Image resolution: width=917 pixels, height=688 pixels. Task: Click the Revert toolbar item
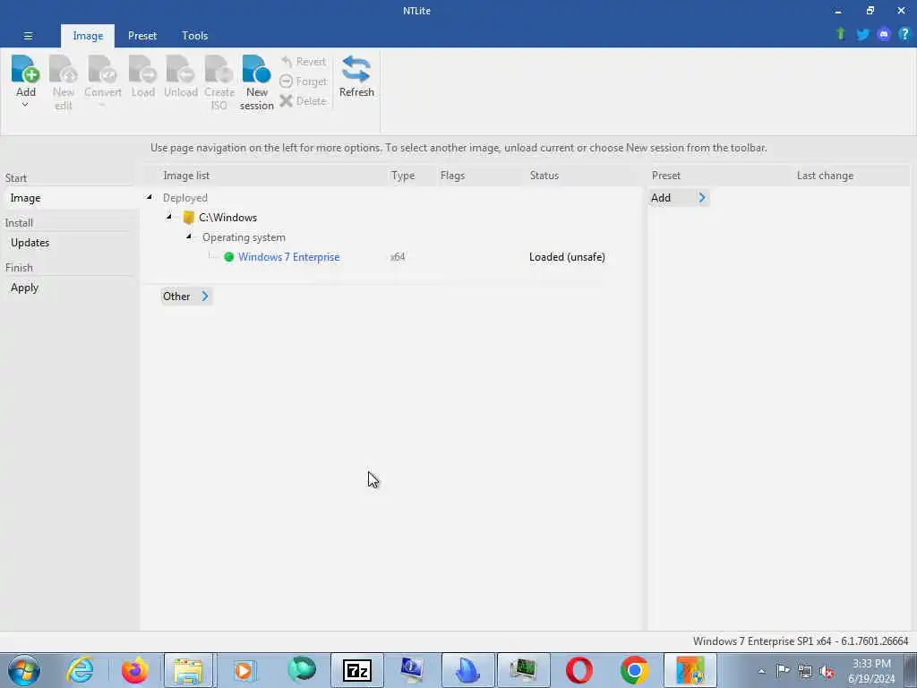coord(304,62)
